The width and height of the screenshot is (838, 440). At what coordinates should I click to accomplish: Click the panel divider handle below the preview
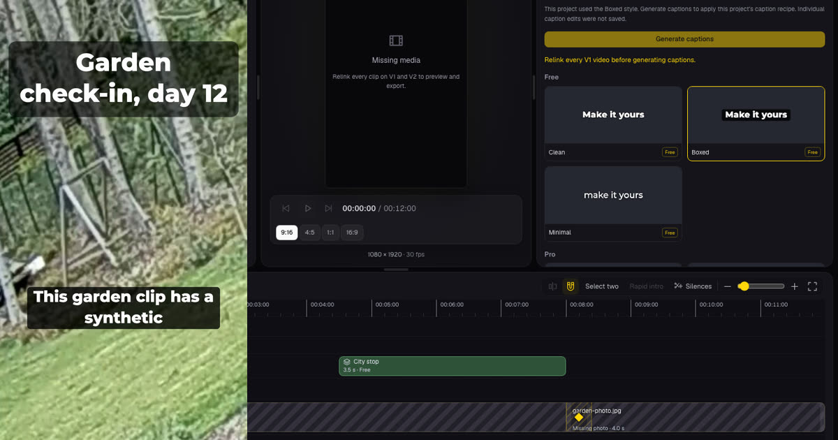[x=396, y=269]
